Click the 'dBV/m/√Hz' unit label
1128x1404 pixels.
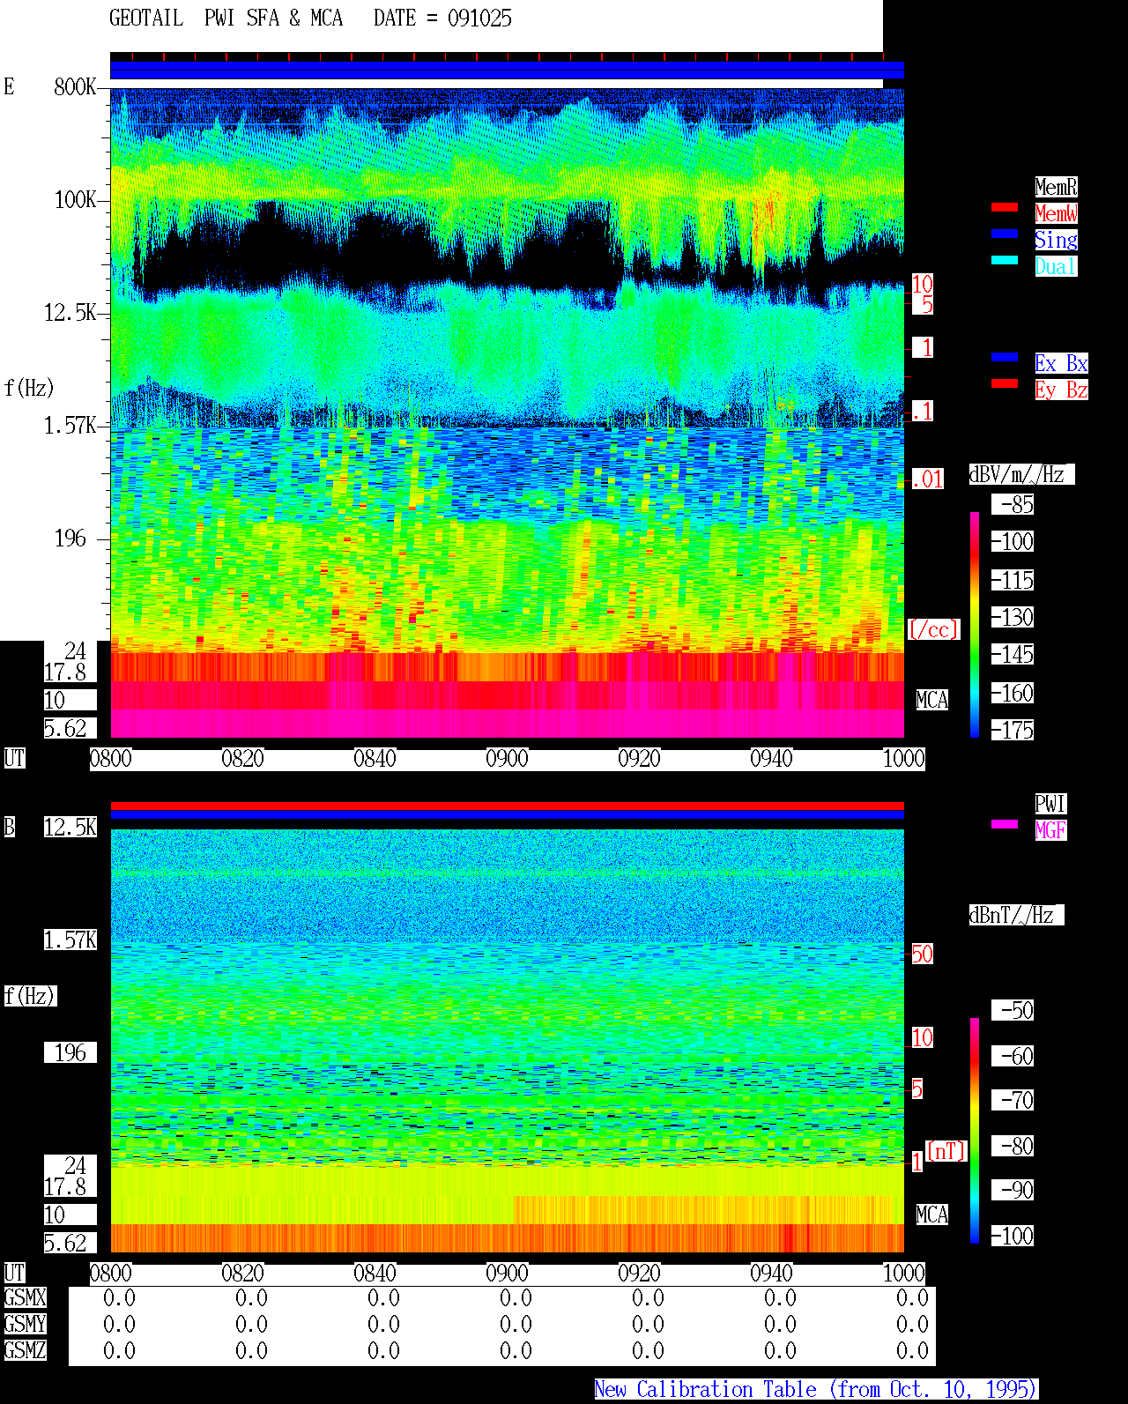pos(1021,474)
